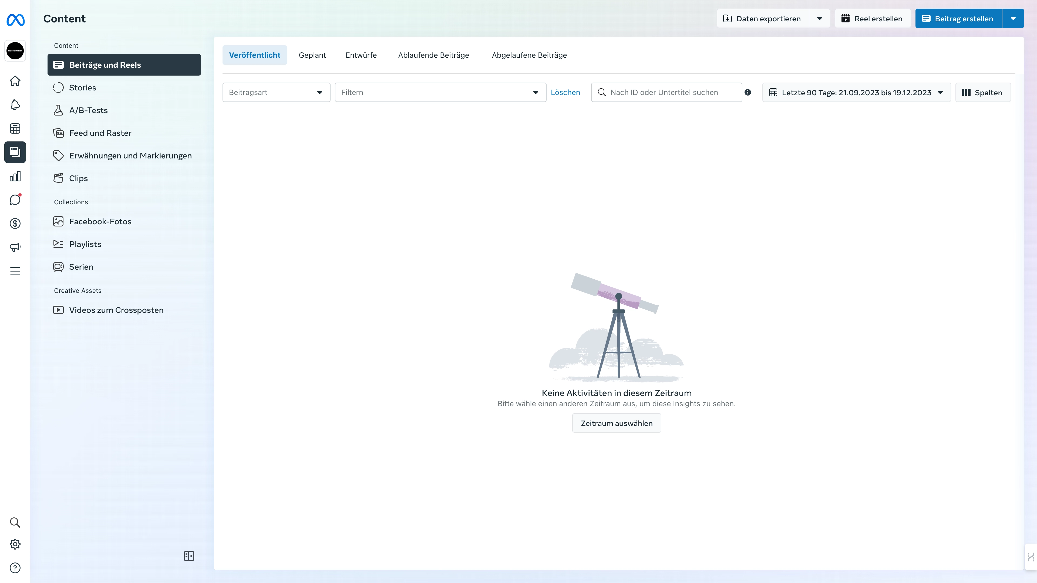Click the Löschen link
This screenshot has height=583, width=1037.
tap(565, 92)
